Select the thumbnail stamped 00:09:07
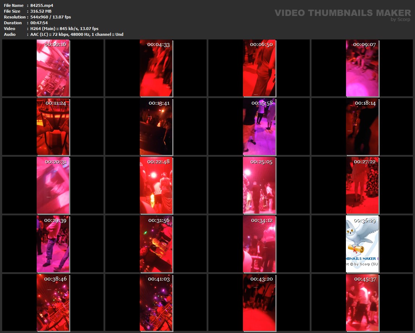 click(x=362, y=68)
